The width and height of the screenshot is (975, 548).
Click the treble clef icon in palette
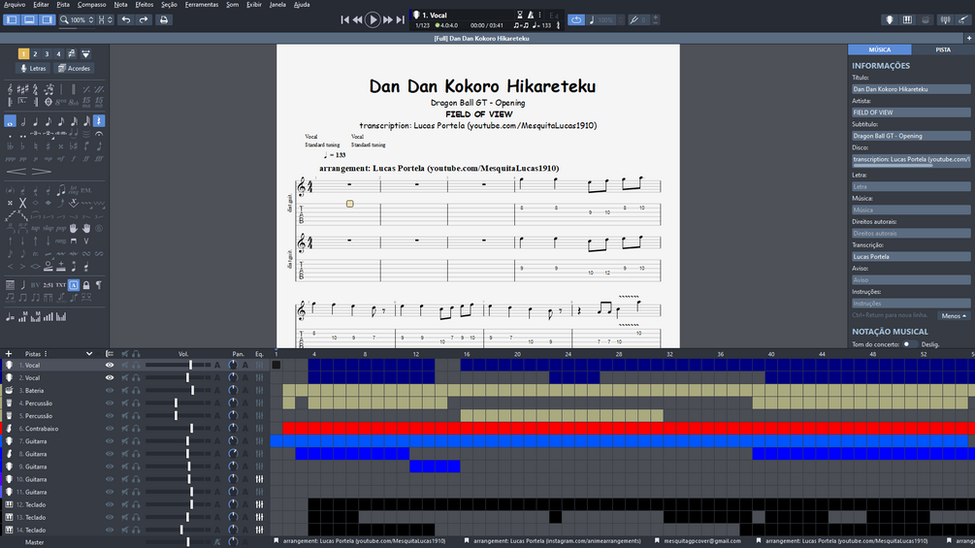[10, 89]
